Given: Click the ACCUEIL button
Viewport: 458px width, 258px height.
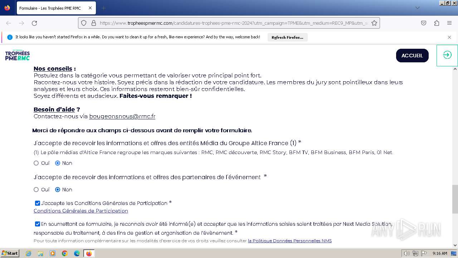Looking at the screenshot, I should click(412, 56).
